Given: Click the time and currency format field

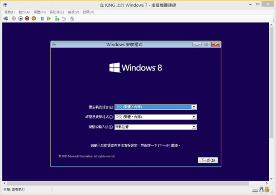Looking at the screenshot, I should [156, 117].
